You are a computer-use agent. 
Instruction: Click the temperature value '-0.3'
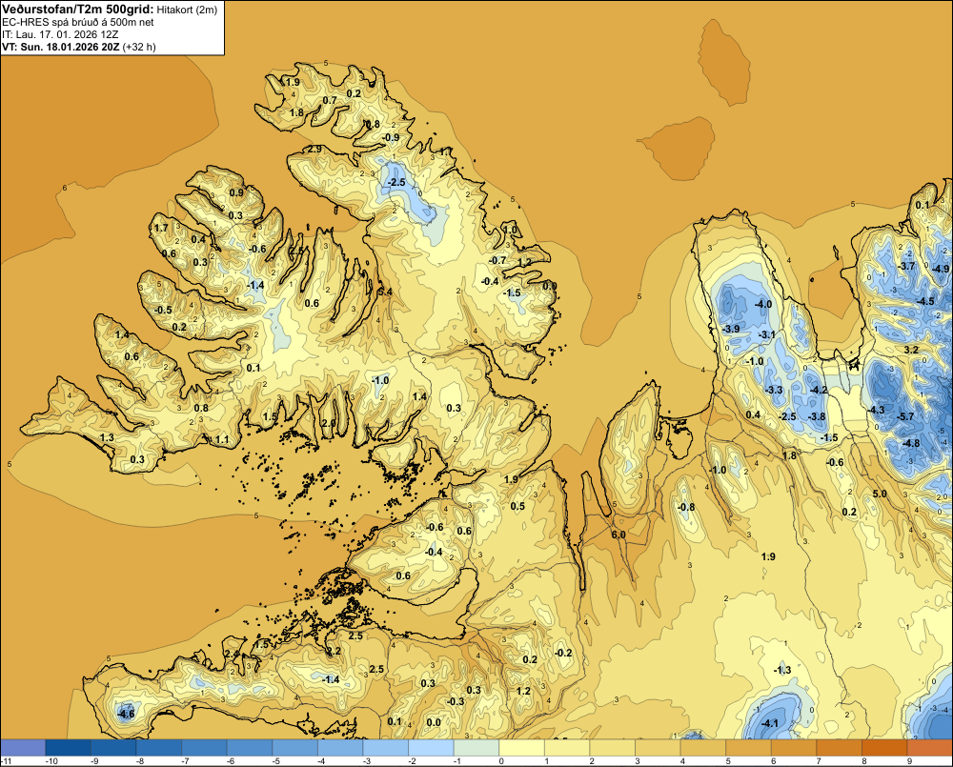tap(456, 701)
